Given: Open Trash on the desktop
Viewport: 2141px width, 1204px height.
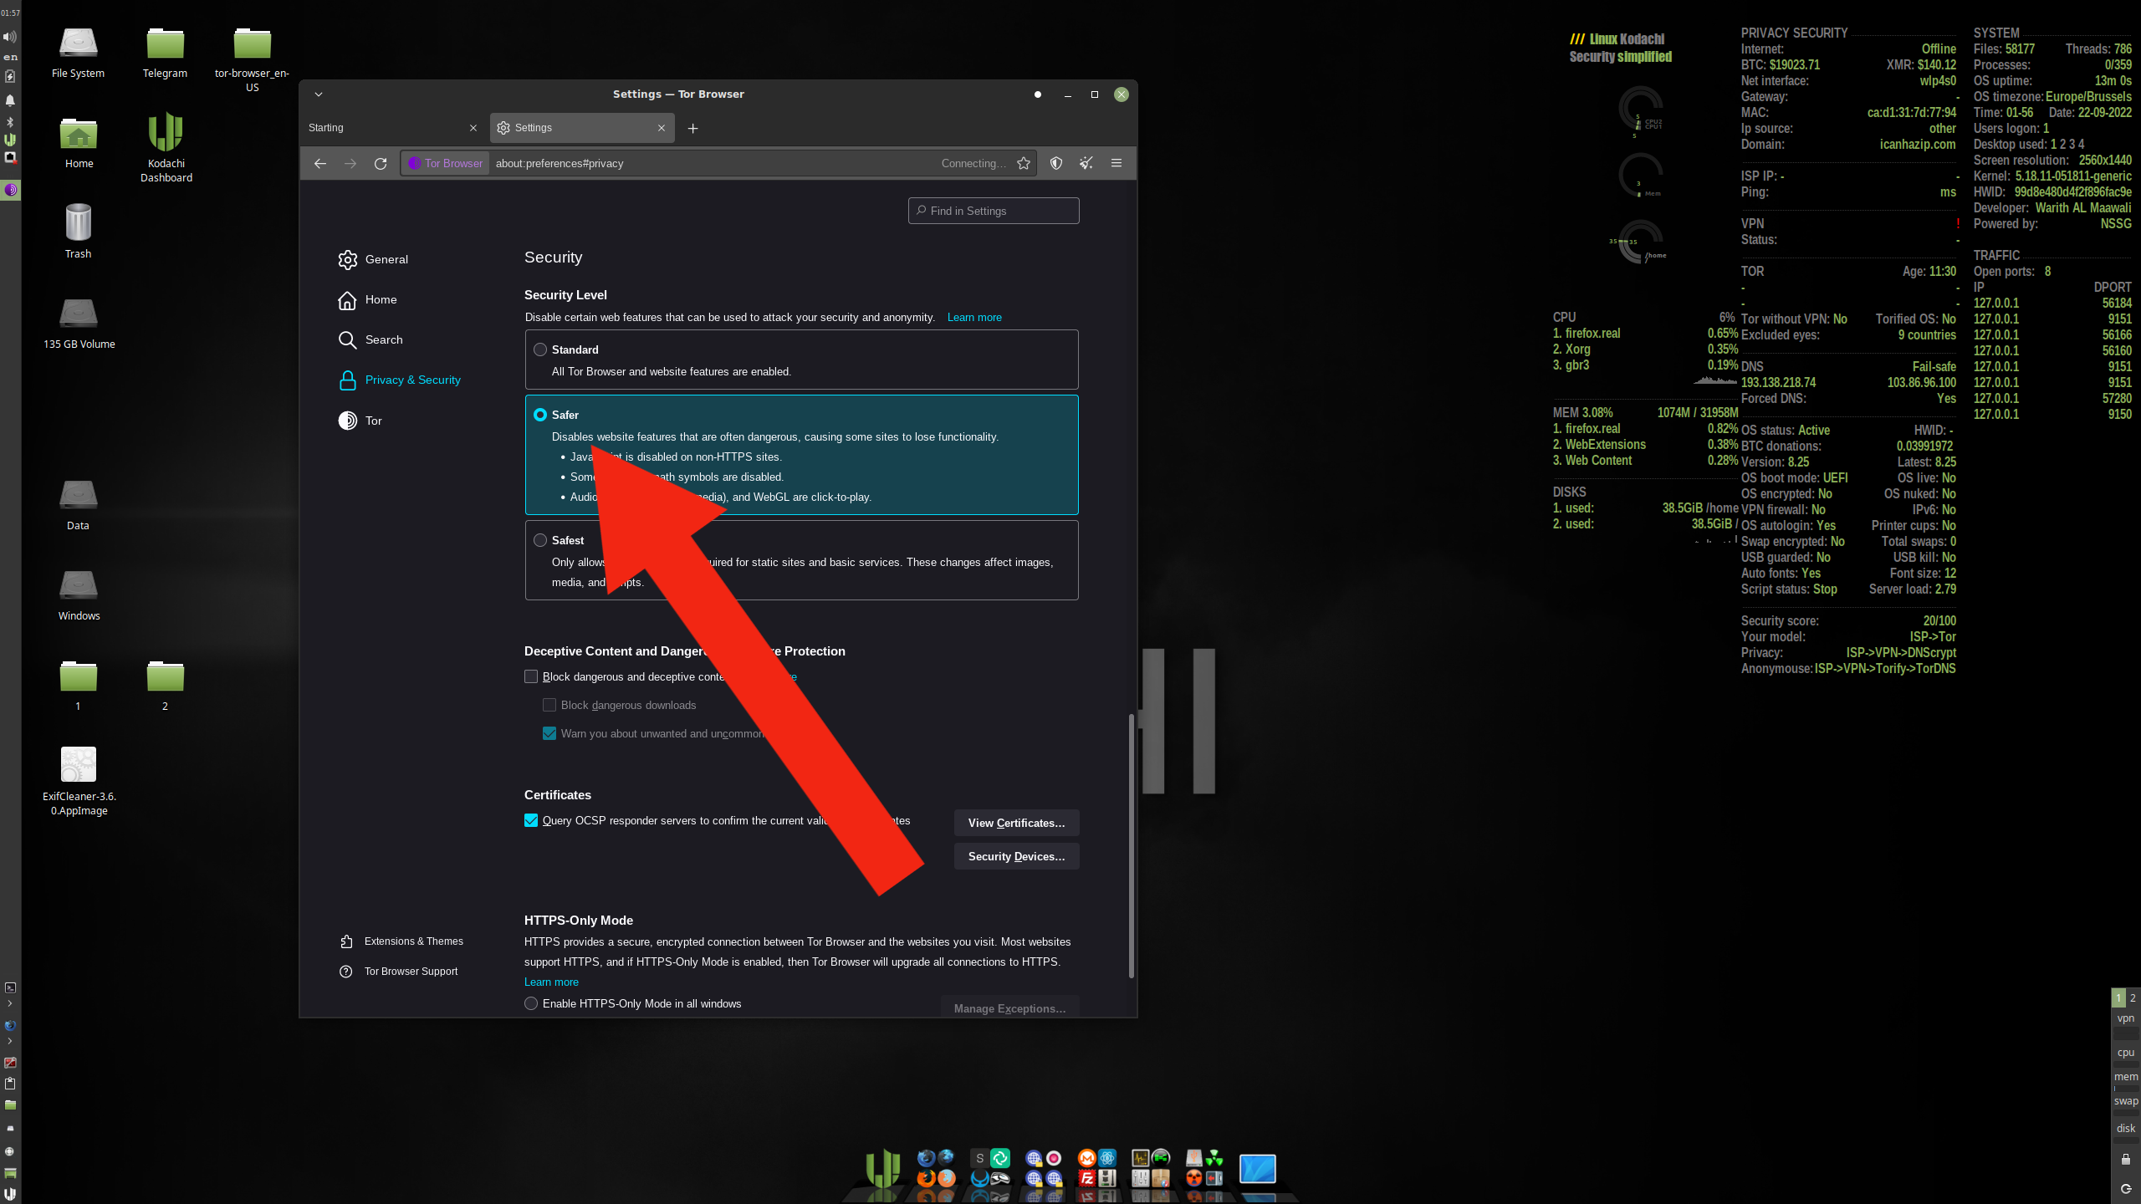Looking at the screenshot, I should pyautogui.click(x=78, y=231).
